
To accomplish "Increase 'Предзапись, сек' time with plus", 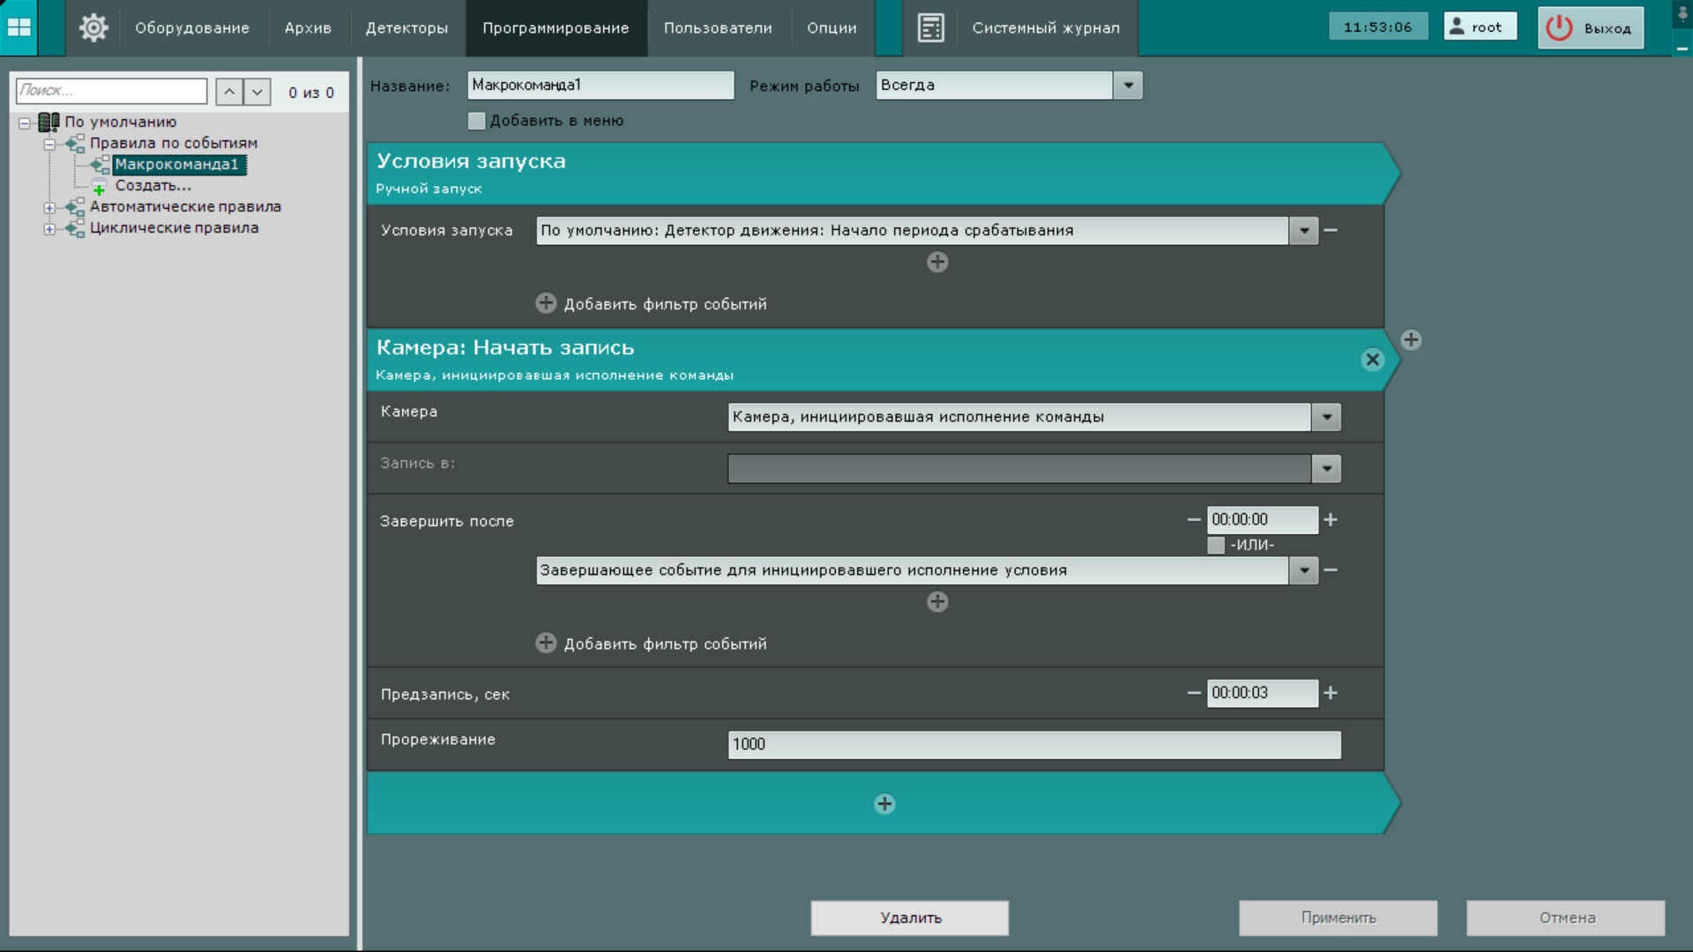I will tap(1331, 693).
